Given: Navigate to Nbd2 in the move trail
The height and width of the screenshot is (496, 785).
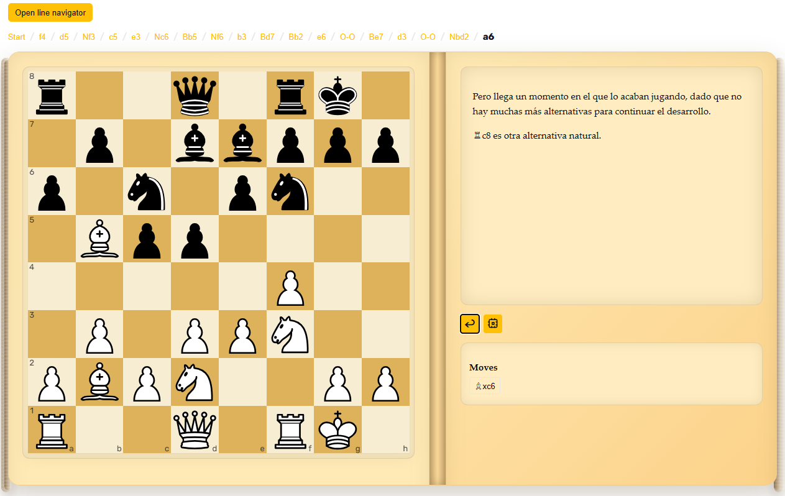Looking at the screenshot, I should pyautogui.click(x=459, y=37).
